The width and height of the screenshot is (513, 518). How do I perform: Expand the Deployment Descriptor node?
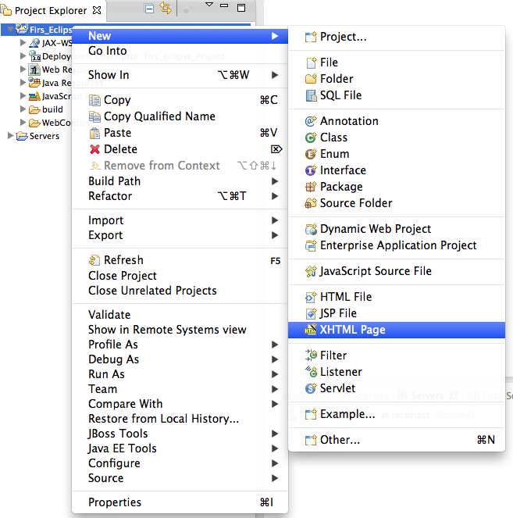23,55
